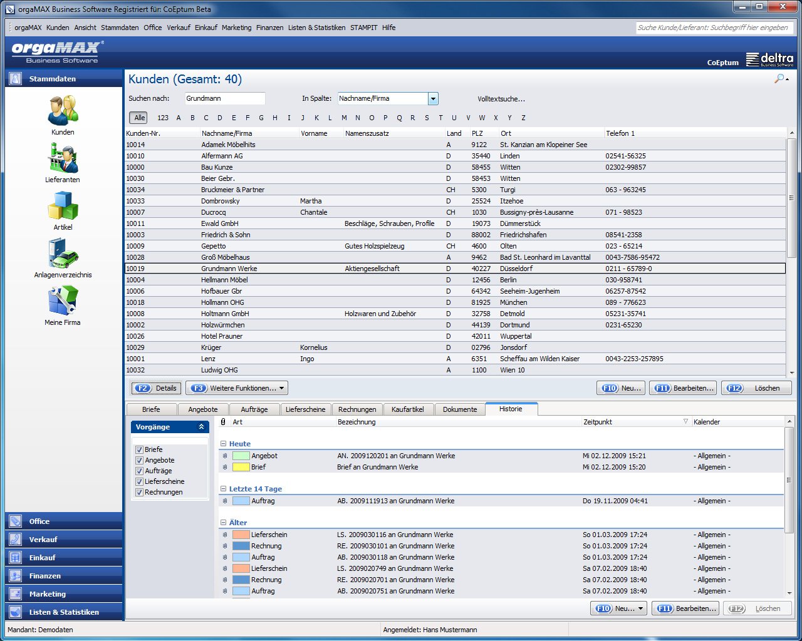Click the orgaMAX window icon in title bar
Screen dimensions: 802x641
point(9,9)
